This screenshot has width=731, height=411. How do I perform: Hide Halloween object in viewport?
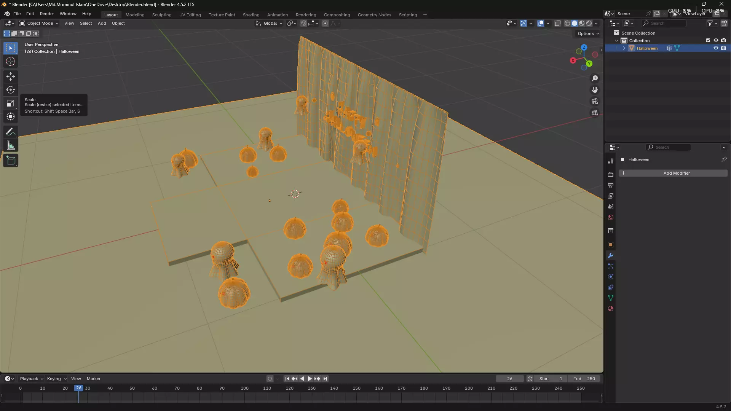[716, 48]
